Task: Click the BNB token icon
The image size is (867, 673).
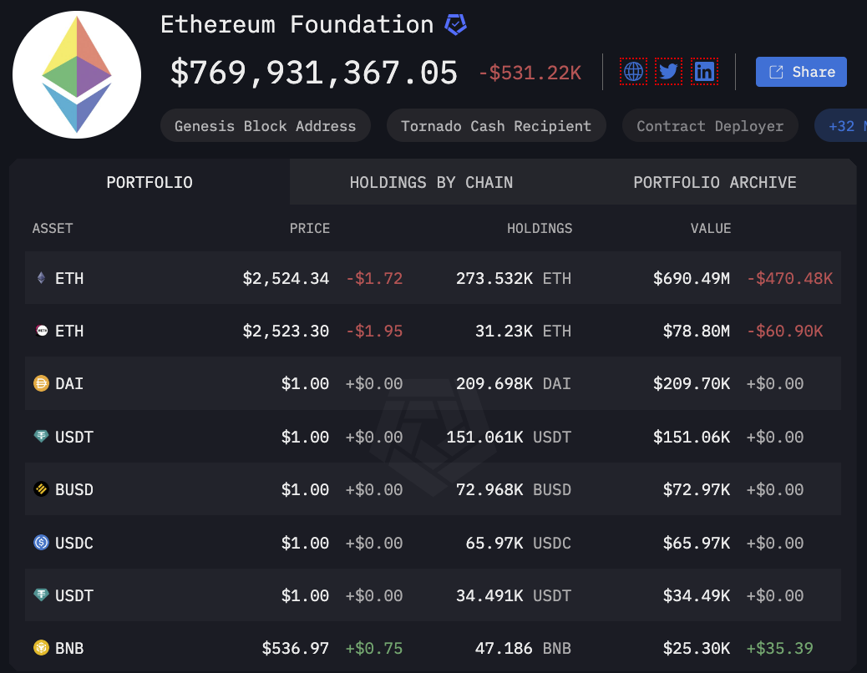Action: (42, 648)
